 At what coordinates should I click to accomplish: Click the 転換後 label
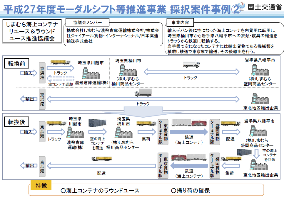click(x=16, y=122)
